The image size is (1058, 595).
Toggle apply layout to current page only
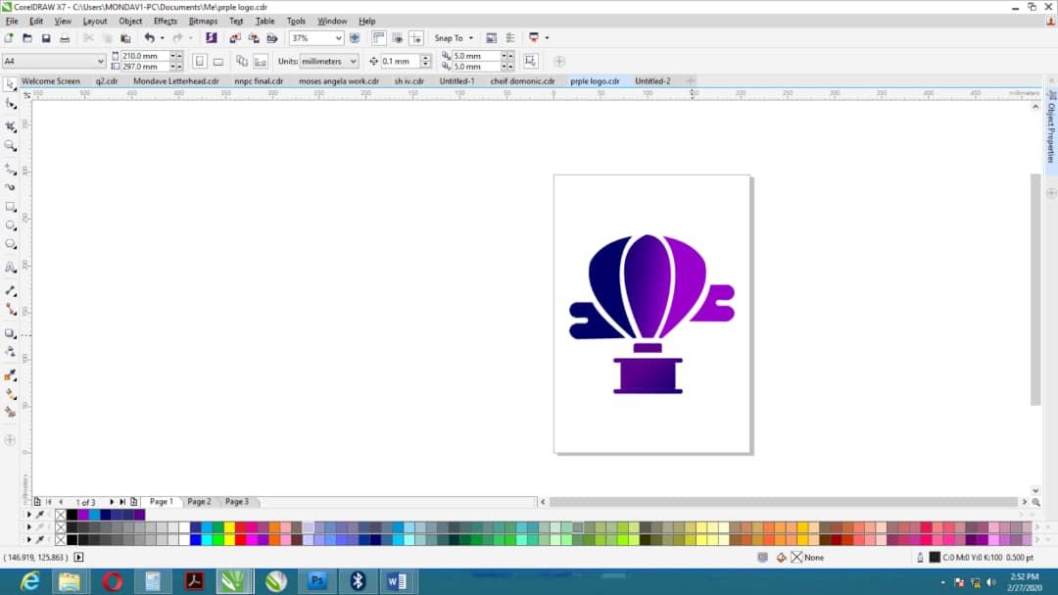point(260,62)
